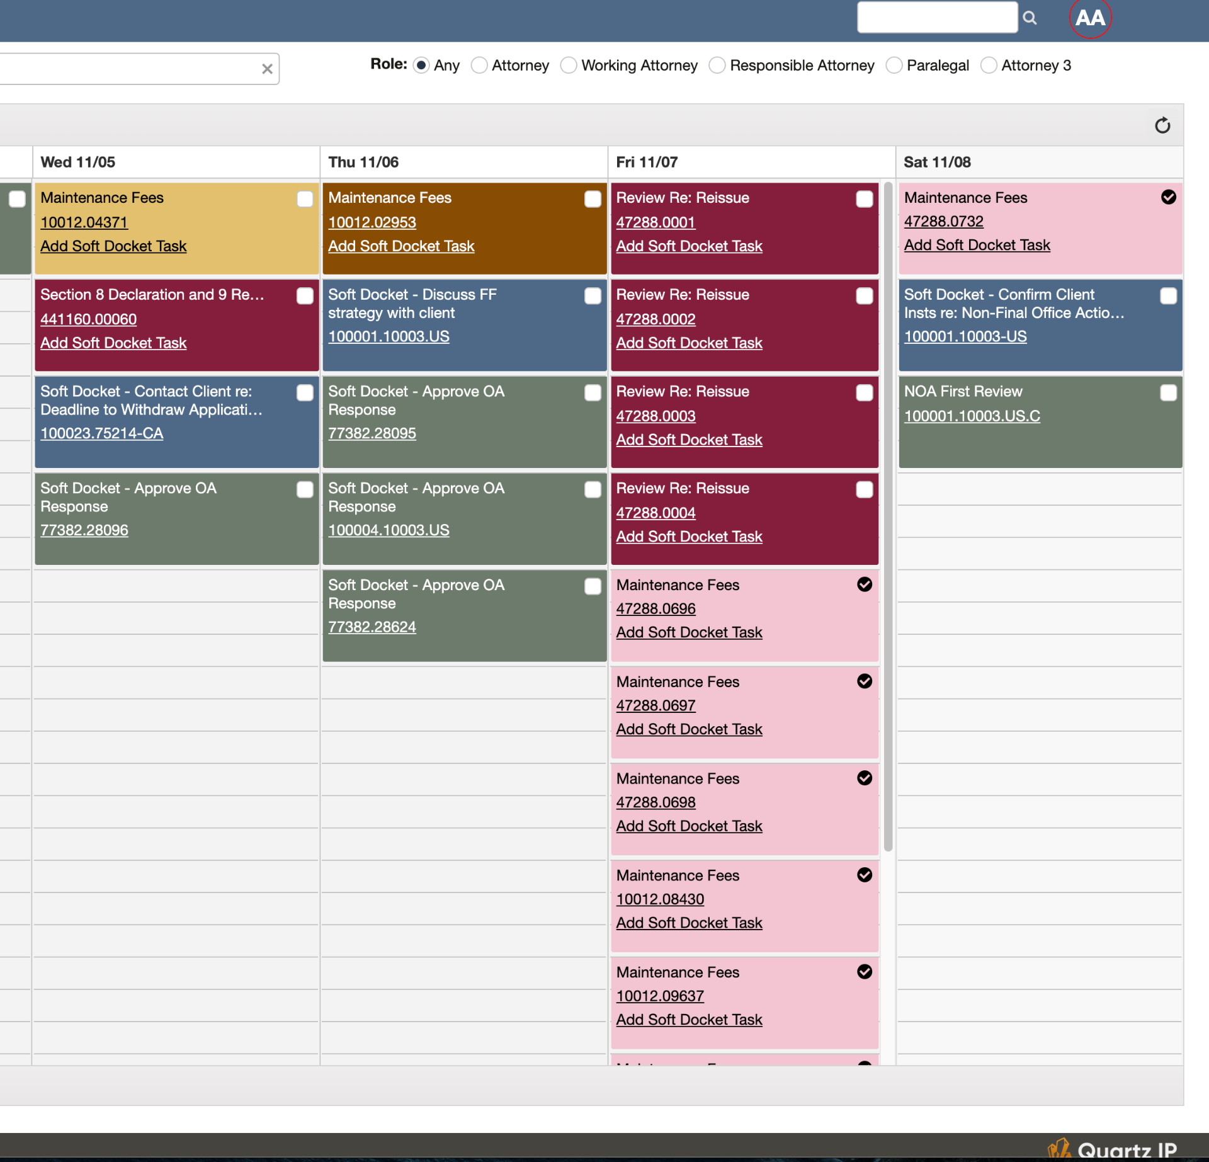This screenshot has width=1209, height=1162.
Task: Click the Fri 11/07 column header
Action: [x=647, y=162]
